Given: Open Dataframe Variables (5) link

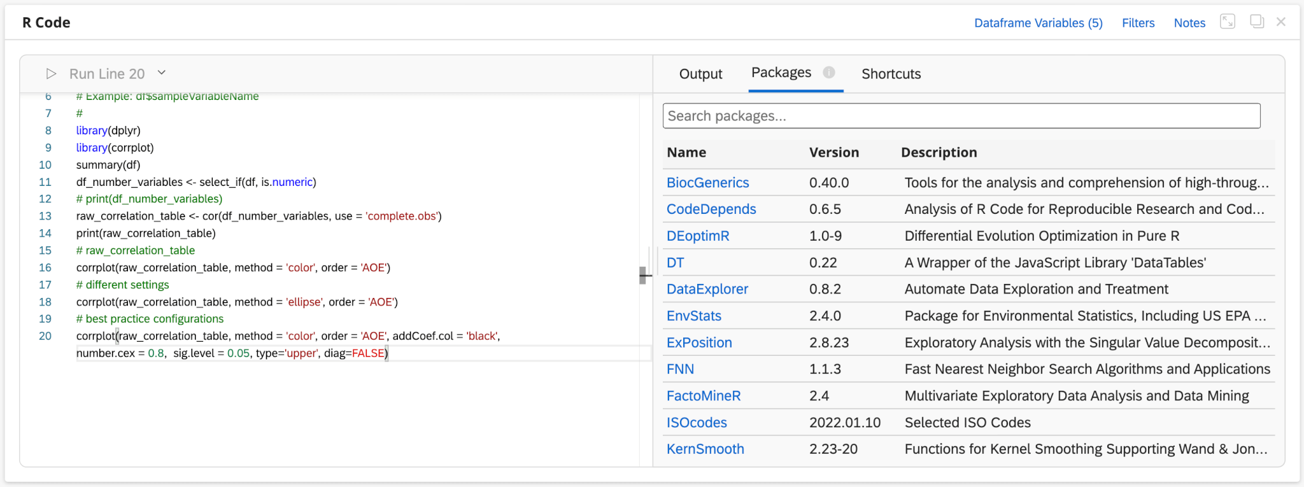Looking at the screenshot, I should pyautogui.click(x=1038, y=23).
